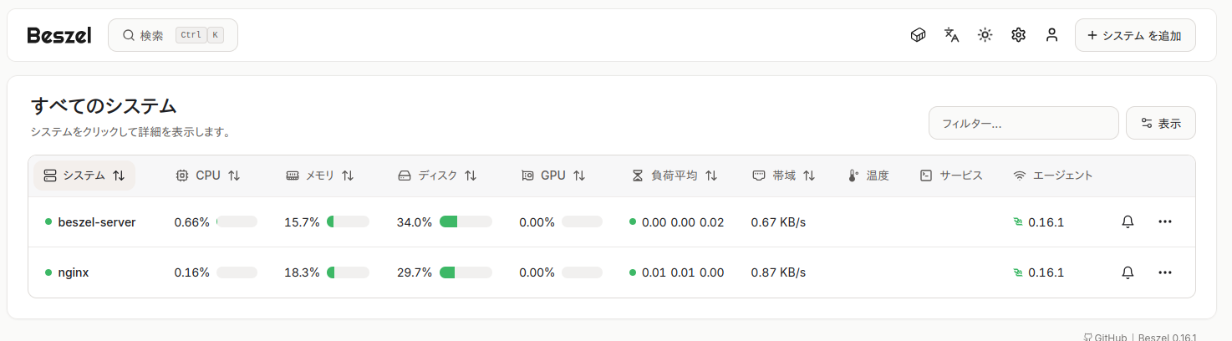1232x341 pixels.
Task: Click the システムを追加 button
Action: point(1134,35)
